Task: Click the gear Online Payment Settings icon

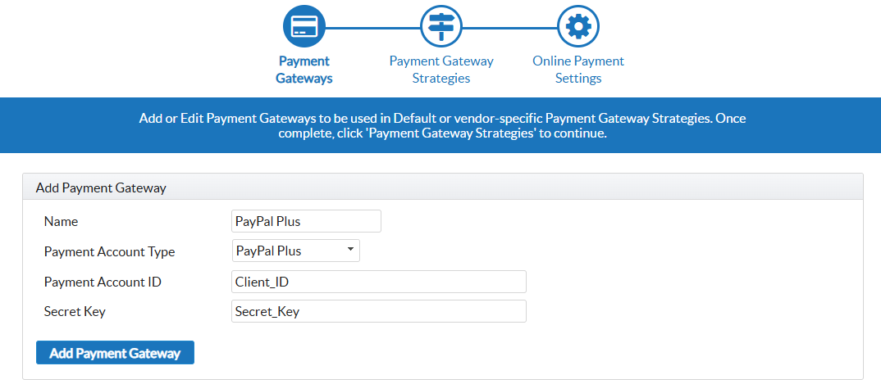Action: (578, 26)
